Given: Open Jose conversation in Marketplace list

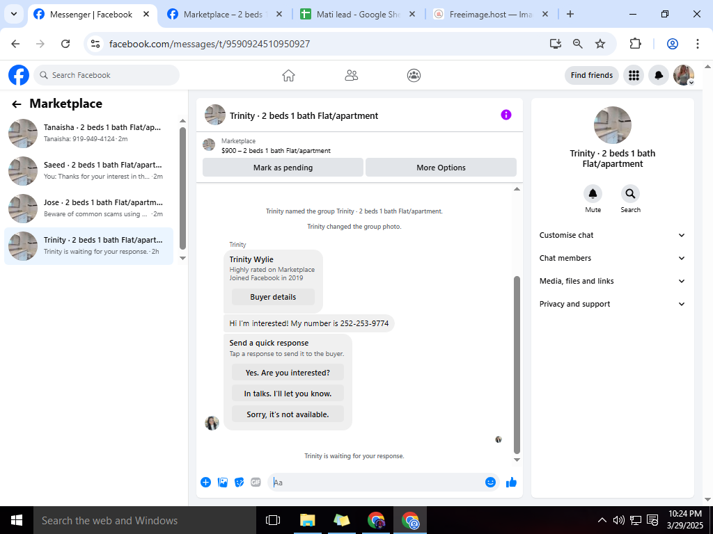Looking at the screenshot, I should click(x=88, y=209).
